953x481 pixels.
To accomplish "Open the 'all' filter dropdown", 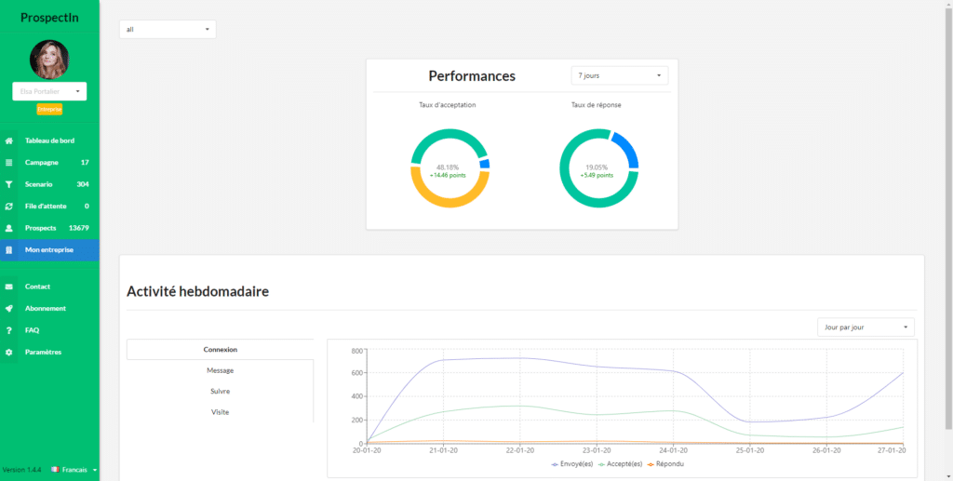I will (168, 29).
